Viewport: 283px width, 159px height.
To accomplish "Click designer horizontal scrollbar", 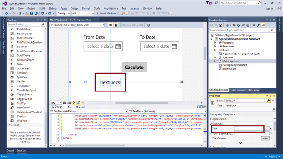I will 142,103.
